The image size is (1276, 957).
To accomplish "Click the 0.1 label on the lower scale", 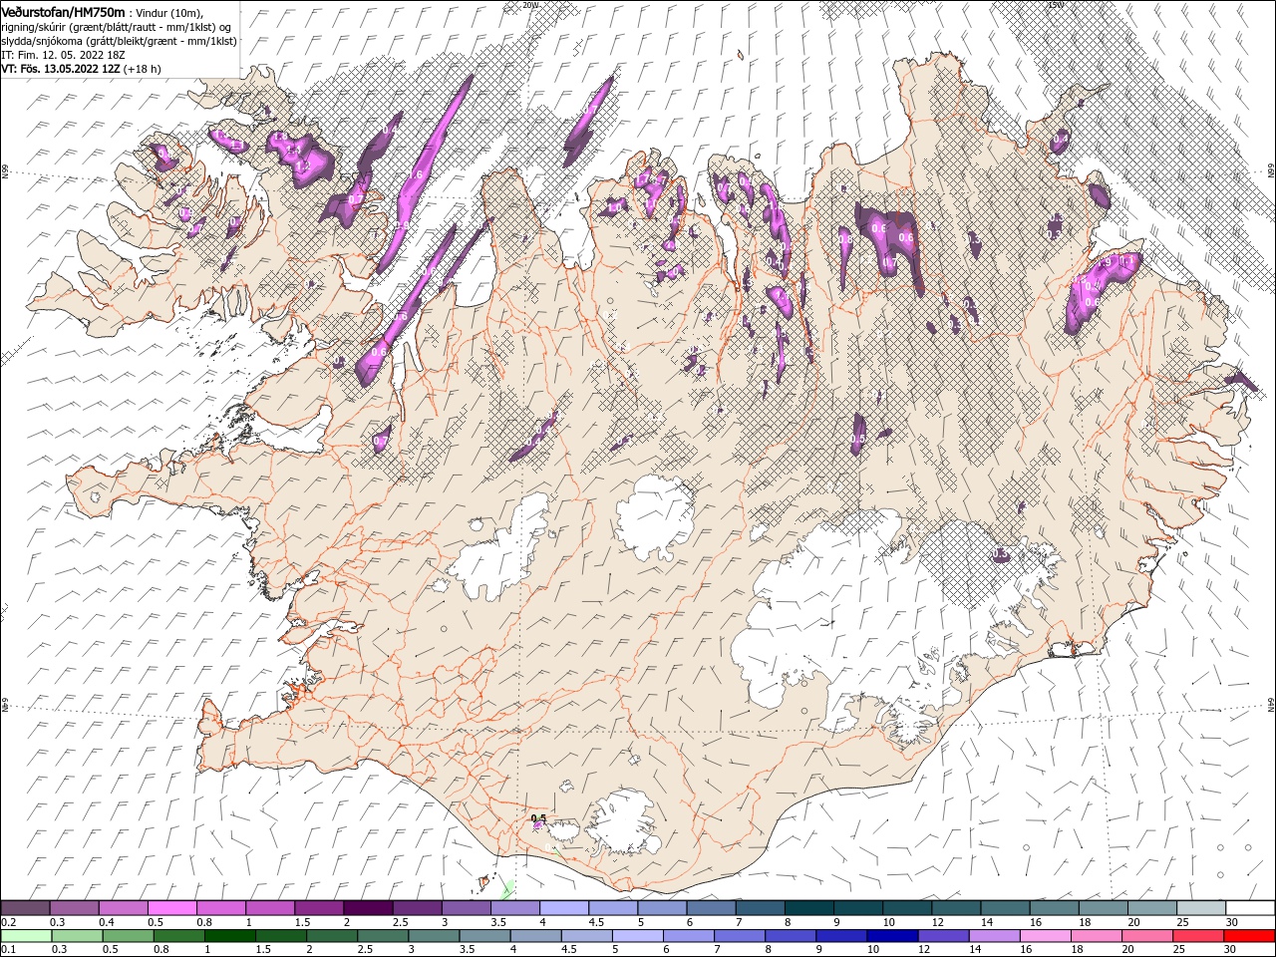I will coord(8,950).
